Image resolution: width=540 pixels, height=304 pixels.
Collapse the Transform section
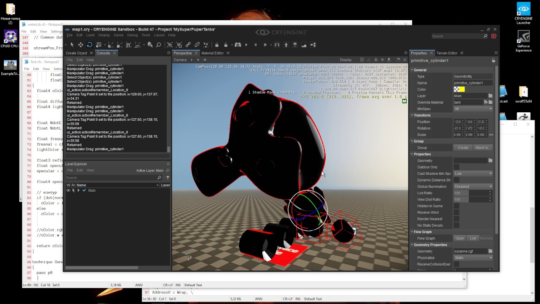coord(412,115)
